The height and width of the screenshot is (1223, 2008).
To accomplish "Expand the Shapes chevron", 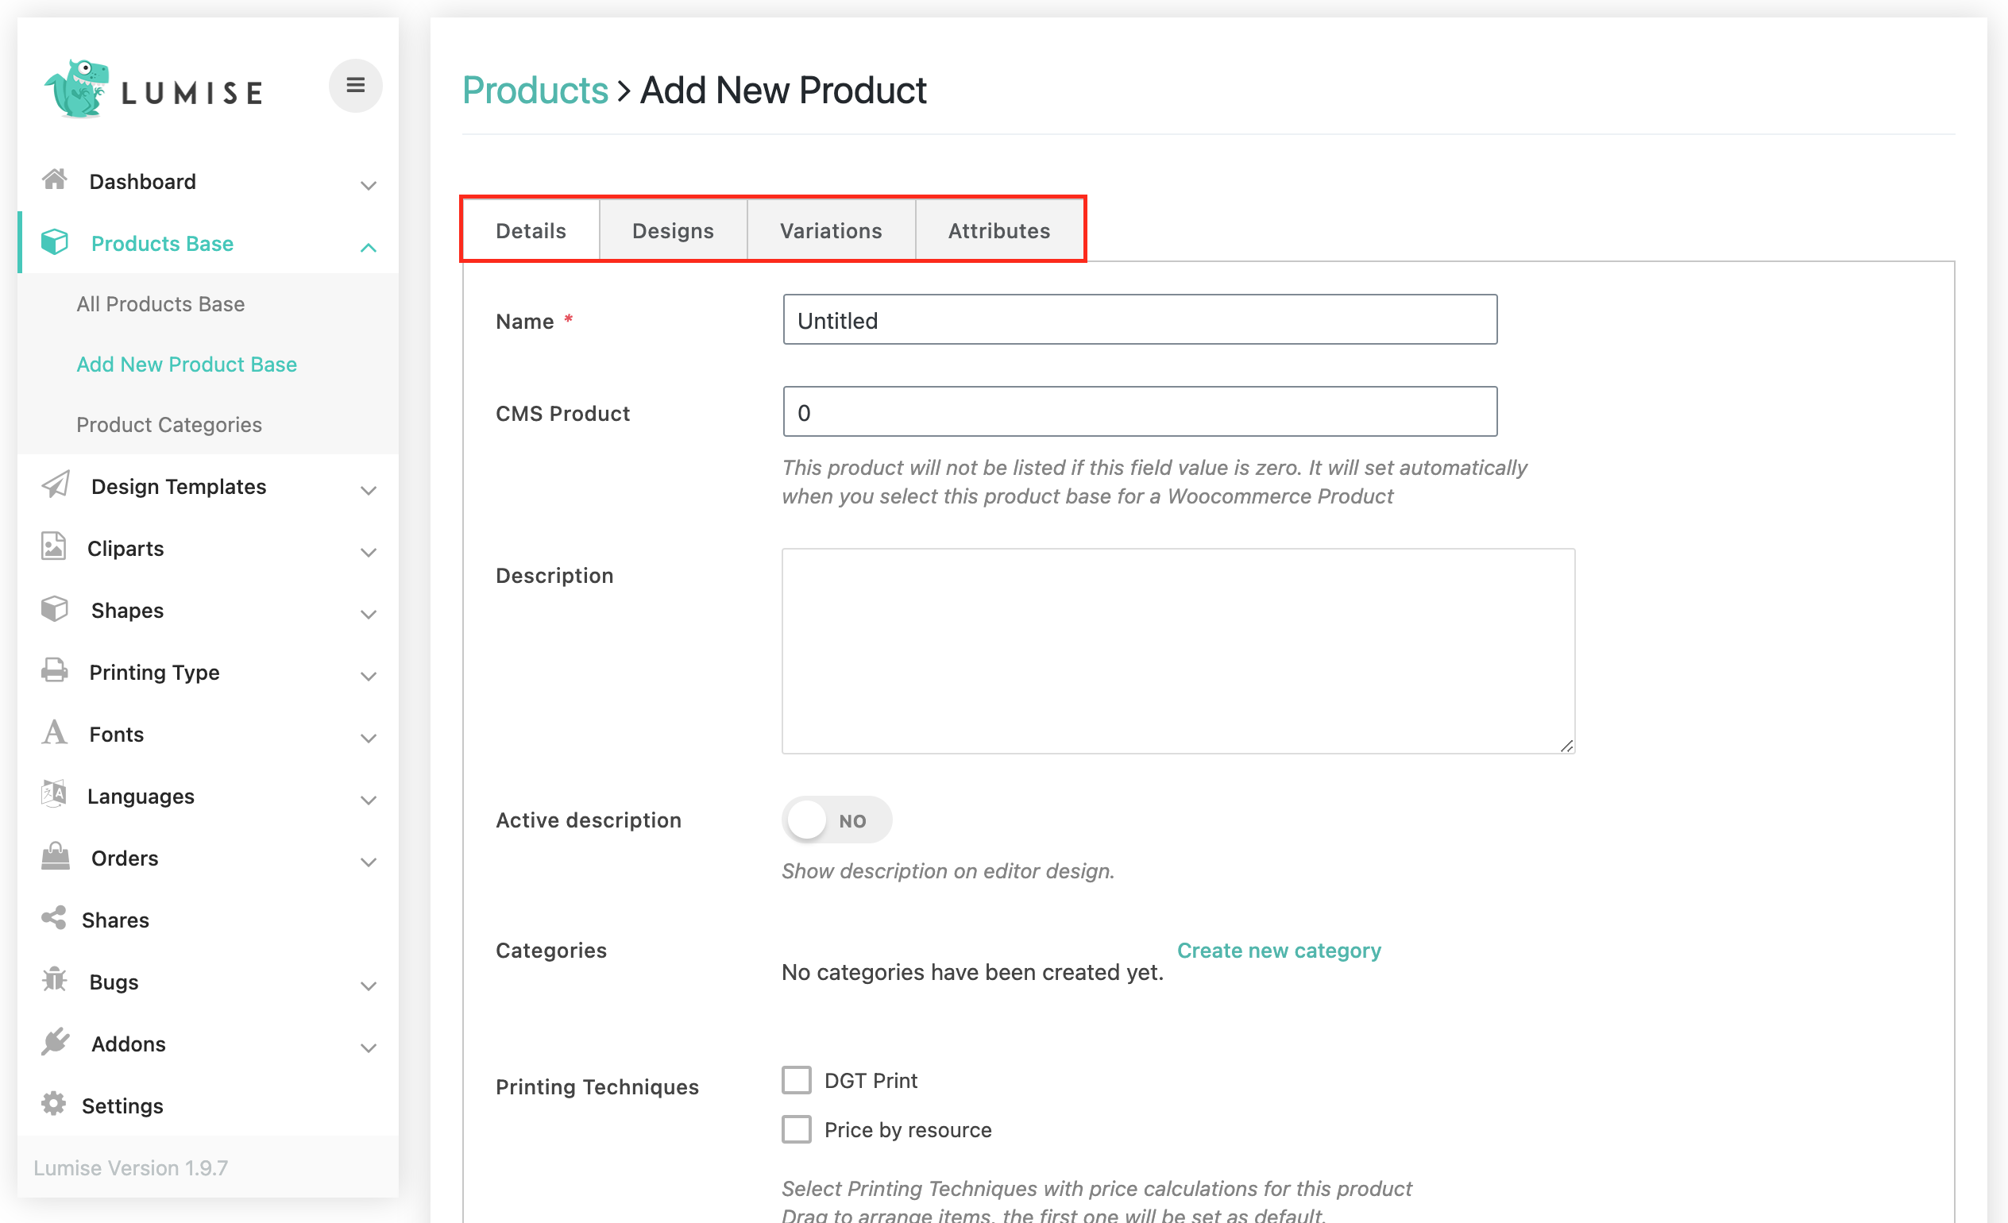I will coord(369,614).
